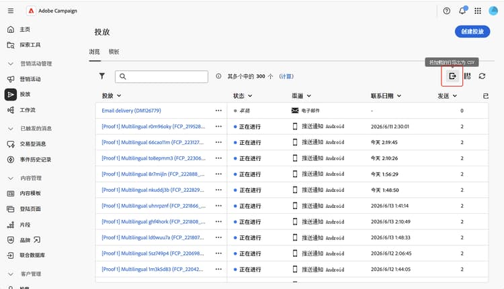Click contact date 今天 2:19:45

point(384,142)
